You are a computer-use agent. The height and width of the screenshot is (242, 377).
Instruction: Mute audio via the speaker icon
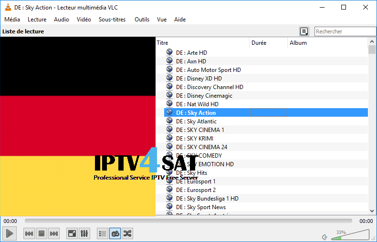[325, 237]
